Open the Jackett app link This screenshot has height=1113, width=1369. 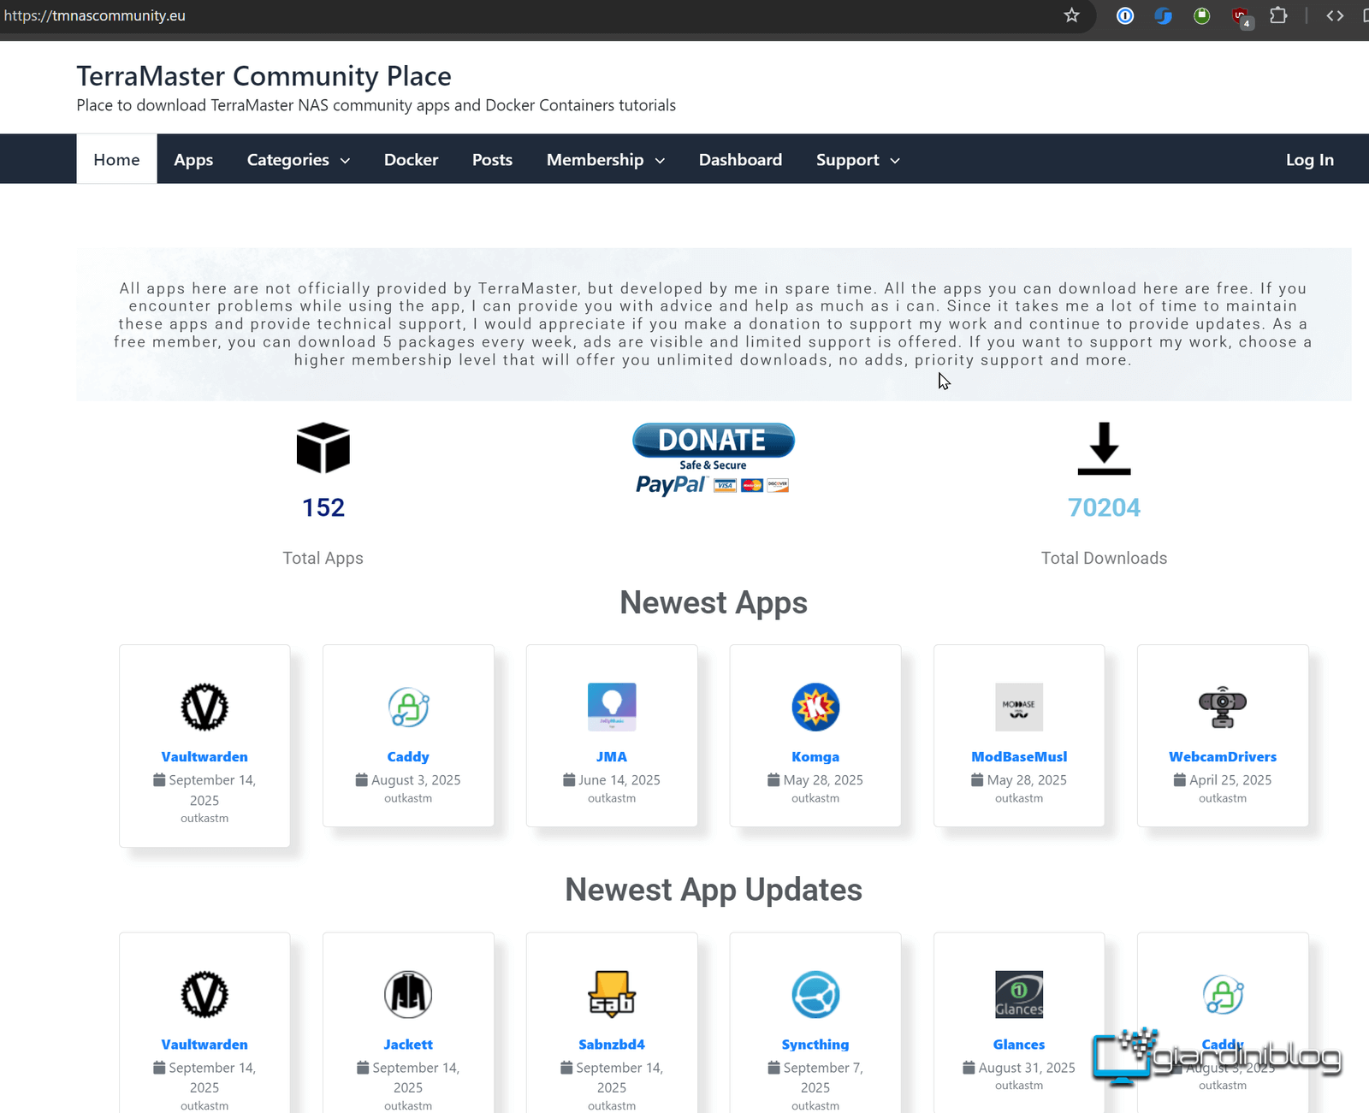point(408,1045)
